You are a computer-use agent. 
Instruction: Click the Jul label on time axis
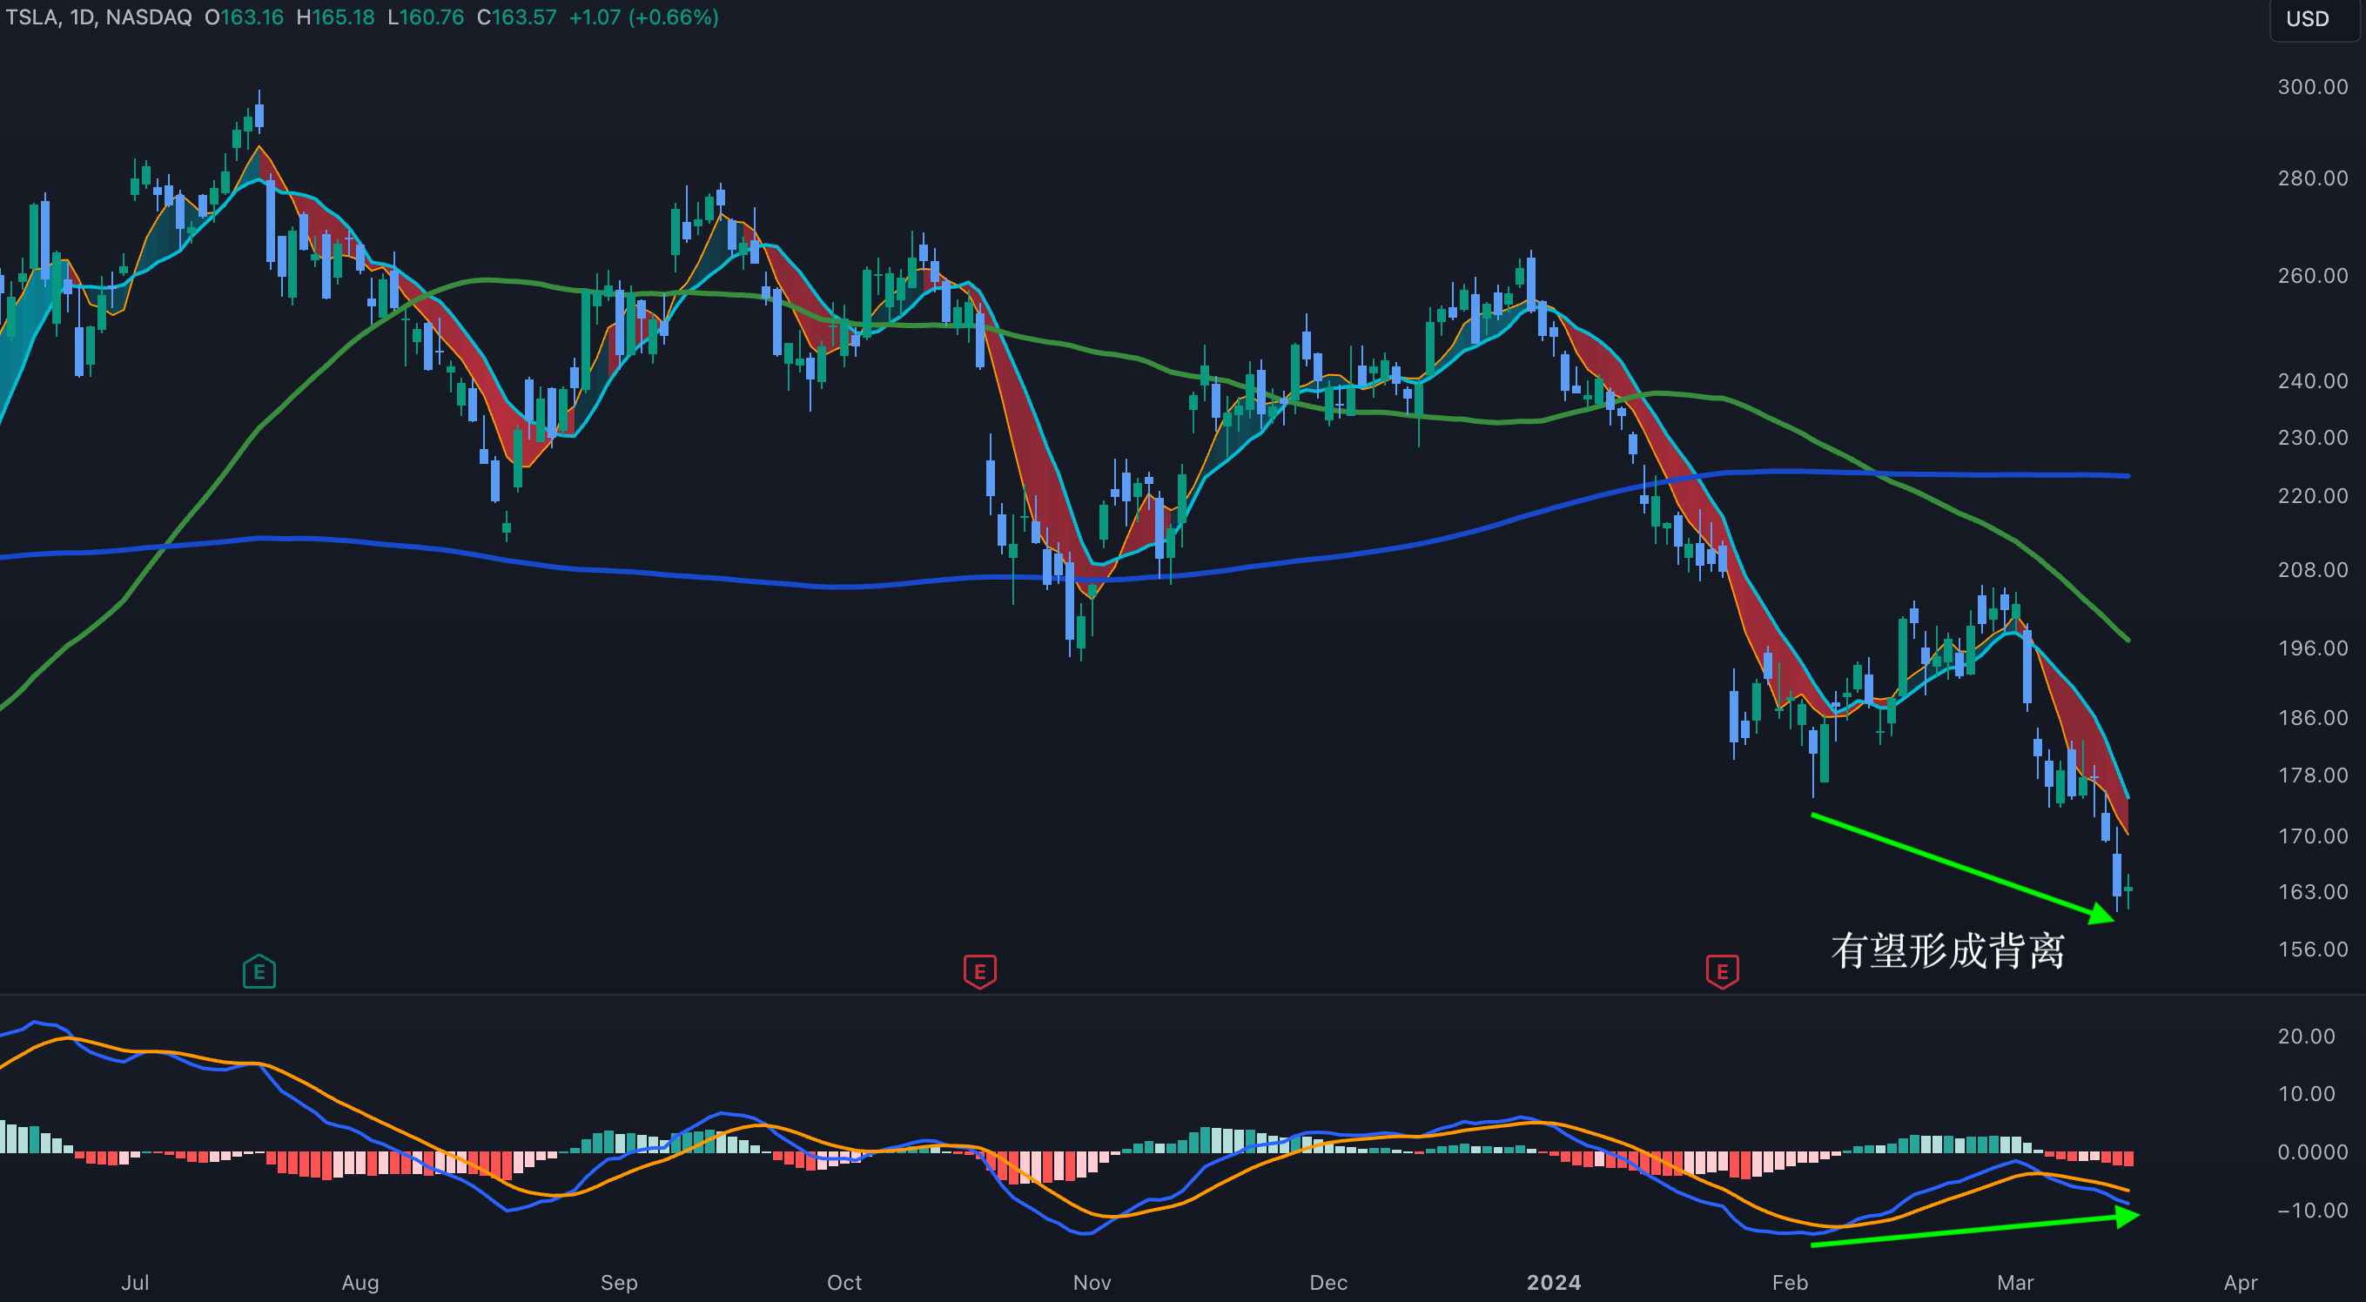[135, 1283]
